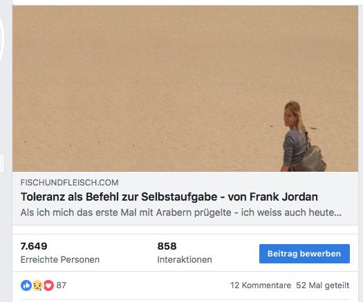Click the Interaktionen label
This screenshot has height=302, width=363.
[x=185, y=260]
